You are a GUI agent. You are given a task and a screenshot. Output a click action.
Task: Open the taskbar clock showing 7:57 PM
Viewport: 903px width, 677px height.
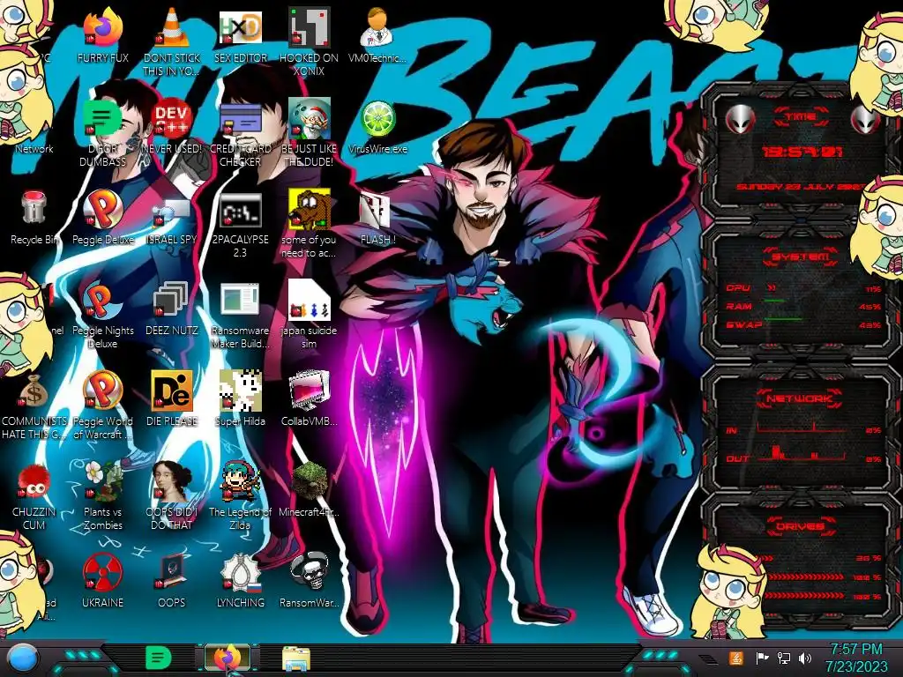(856, 658)
